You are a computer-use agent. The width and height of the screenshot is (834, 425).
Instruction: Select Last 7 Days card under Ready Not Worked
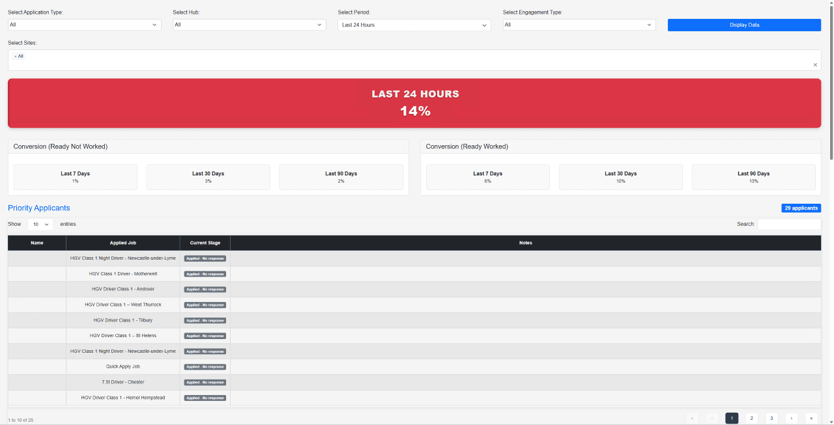click(x=76, y=177)
